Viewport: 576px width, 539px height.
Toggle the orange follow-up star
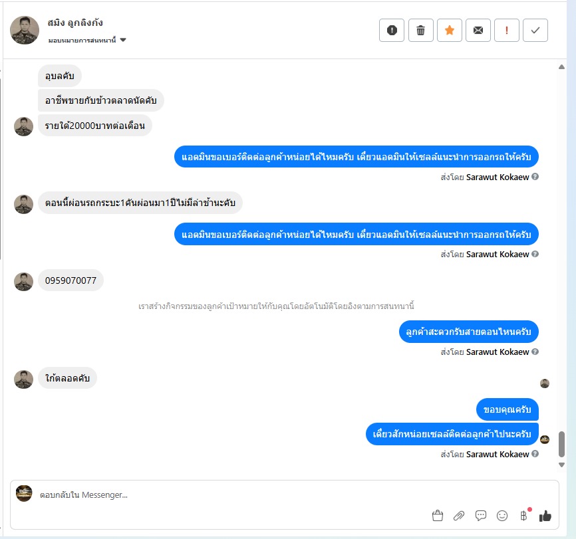(449, 30)
